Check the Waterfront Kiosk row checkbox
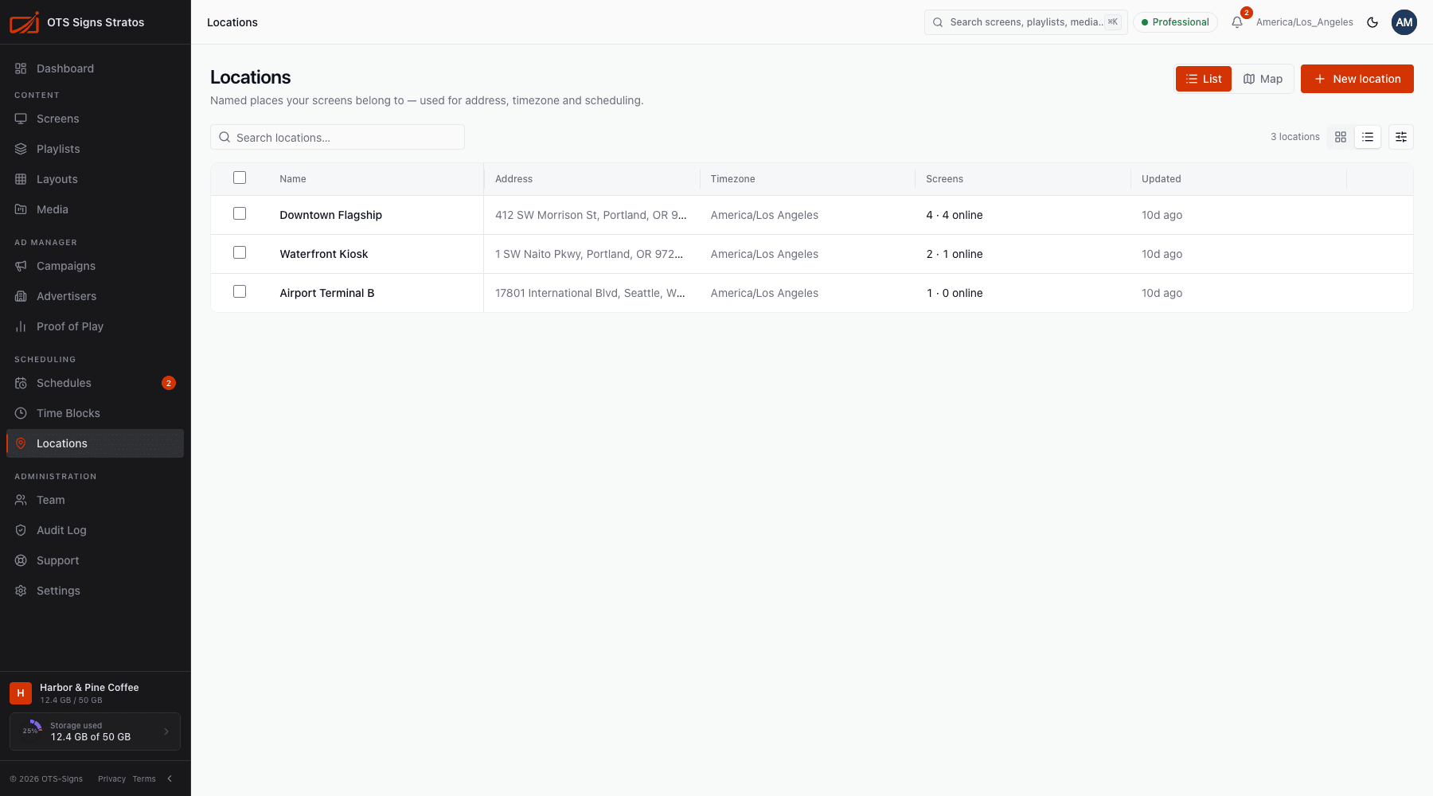This screenshot has height=796, width=1433. pyautogui.click(x=240, y=252)
